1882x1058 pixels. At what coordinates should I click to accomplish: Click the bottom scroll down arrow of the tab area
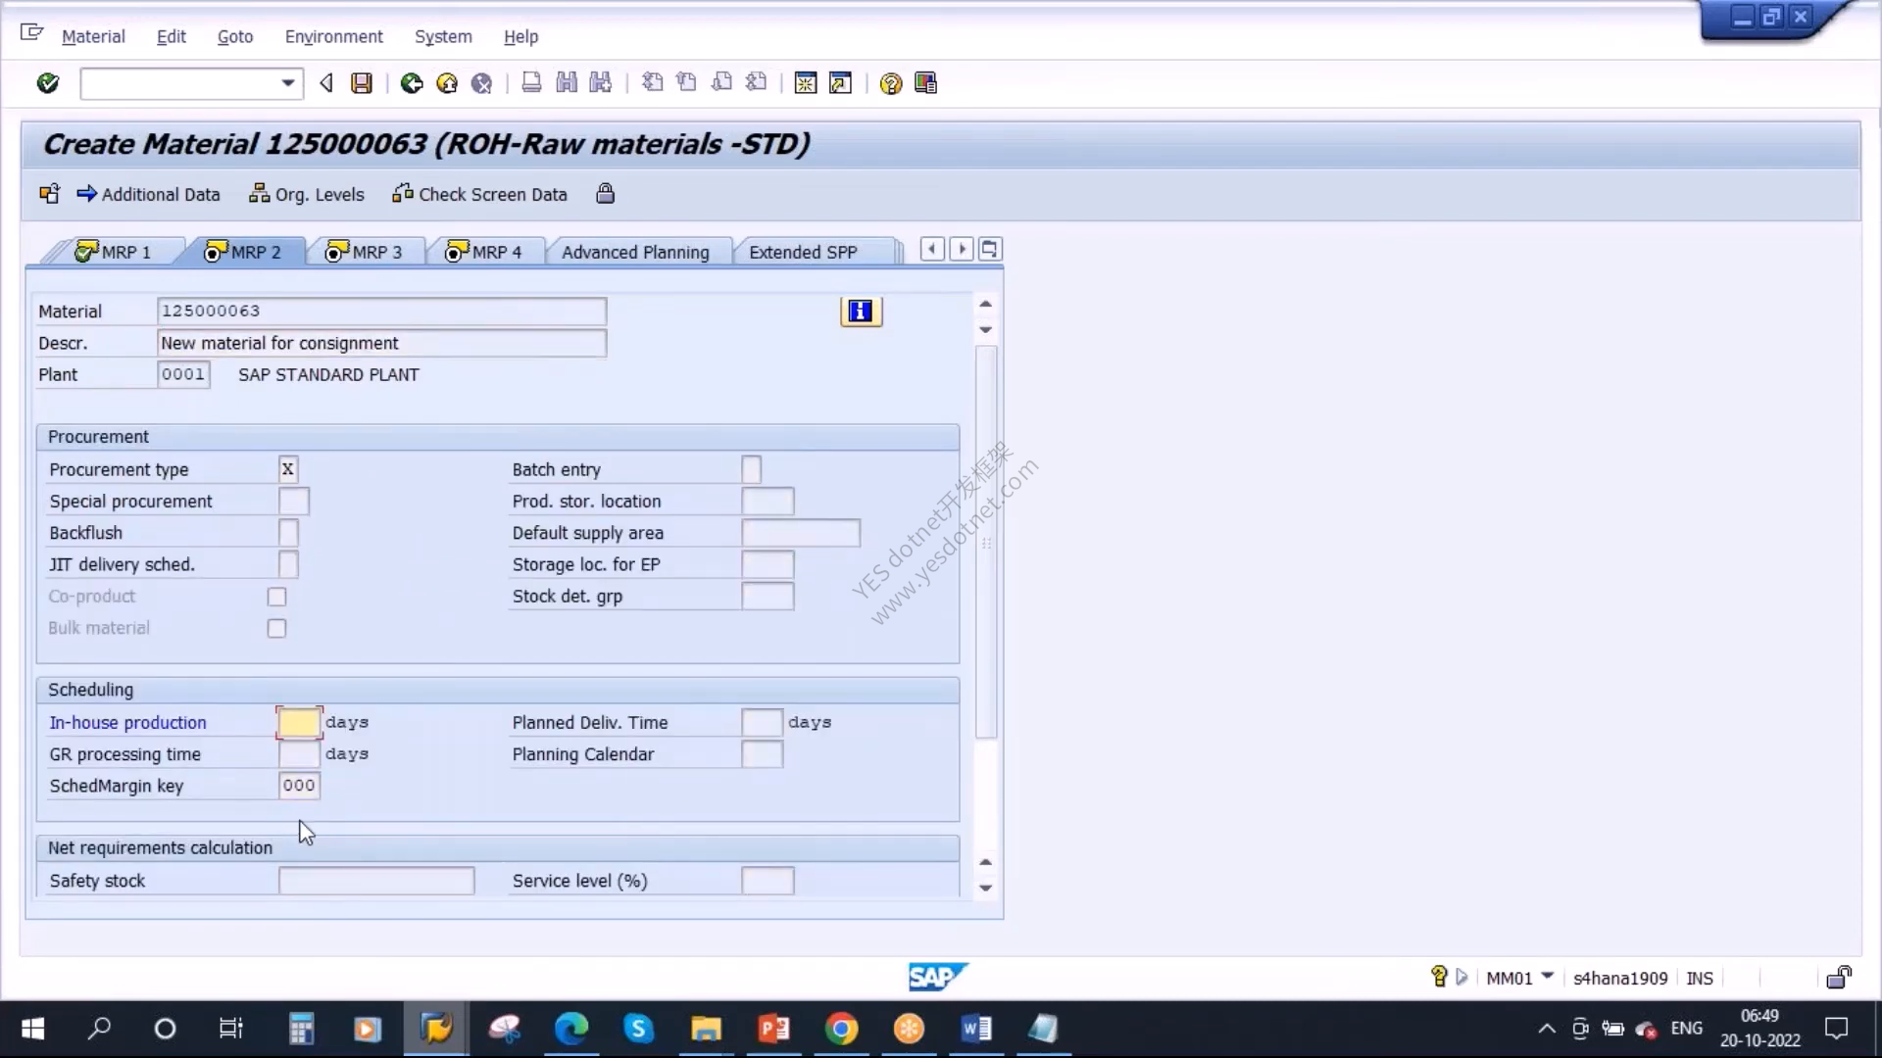coord(986,889)
